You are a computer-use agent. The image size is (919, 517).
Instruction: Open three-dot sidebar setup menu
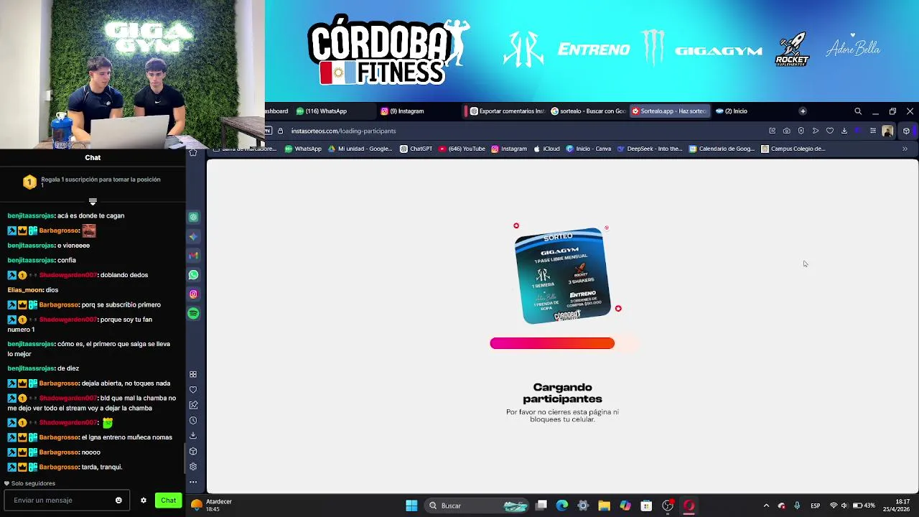click(x=193, y=483)
